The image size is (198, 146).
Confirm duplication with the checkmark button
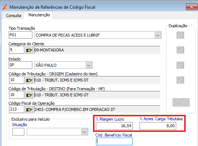(181, 102)
